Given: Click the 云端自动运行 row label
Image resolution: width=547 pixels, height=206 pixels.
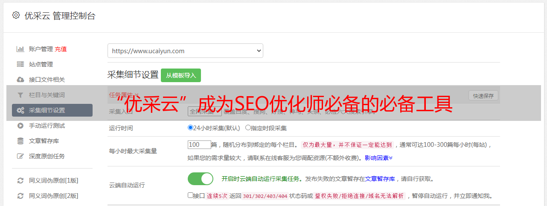Looking at the screenshot, I should click(x=127, y=185).
